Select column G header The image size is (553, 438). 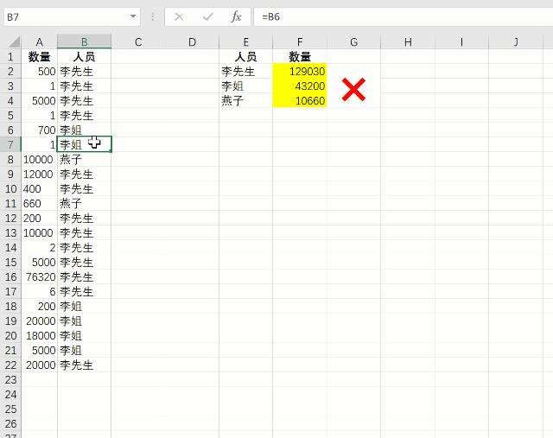coord(353,42)
